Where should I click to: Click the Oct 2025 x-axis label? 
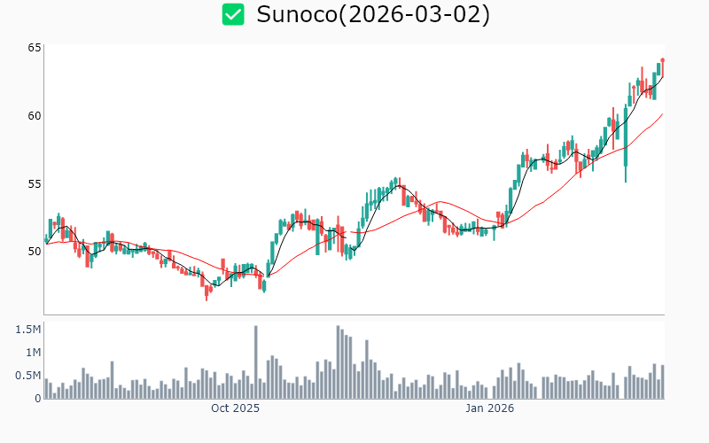tap(235, 408)
